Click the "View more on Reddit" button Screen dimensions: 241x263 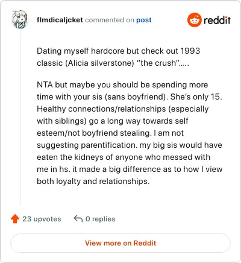pos(120,243)
